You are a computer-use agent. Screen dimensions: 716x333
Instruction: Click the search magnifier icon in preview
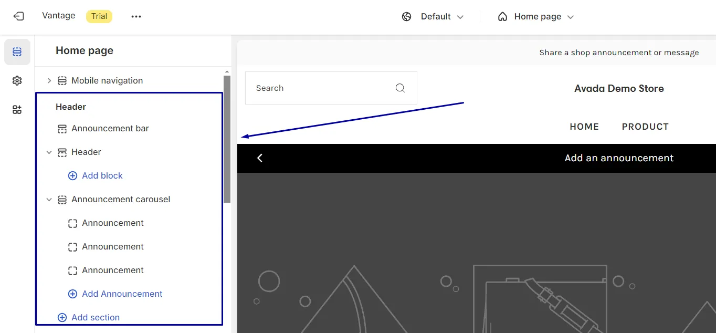point(400,88)
